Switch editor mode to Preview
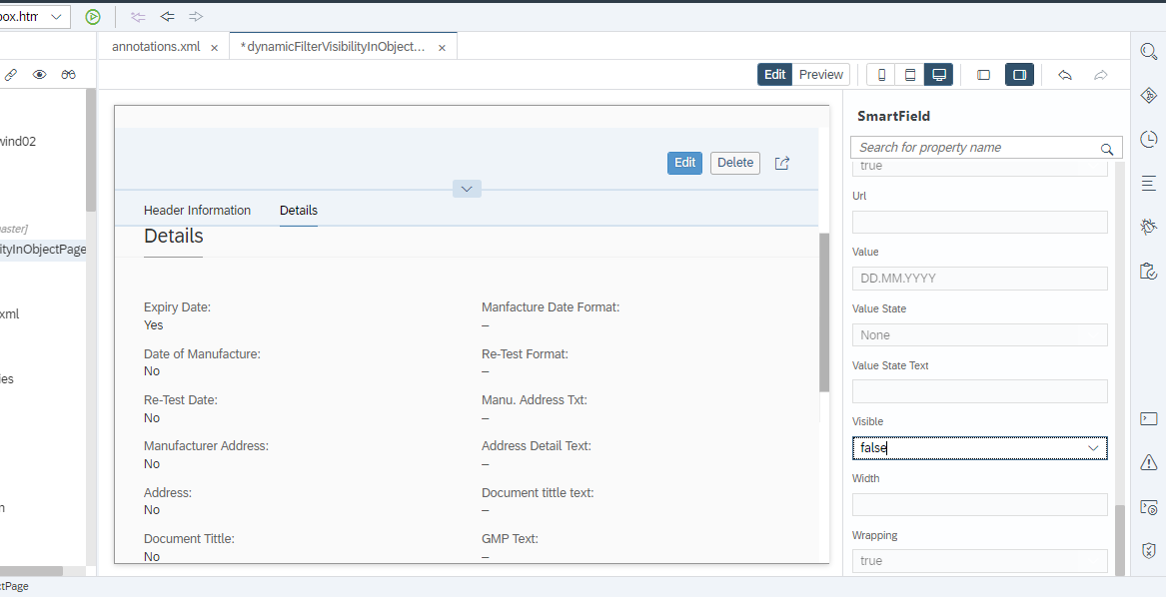 pyautogui.click(x=819, y=74)
